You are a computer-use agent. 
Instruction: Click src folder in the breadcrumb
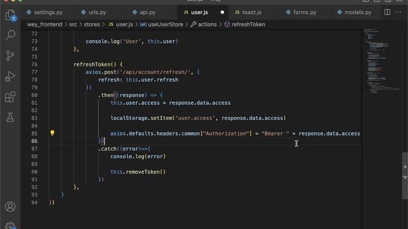(x=73, y=24)
